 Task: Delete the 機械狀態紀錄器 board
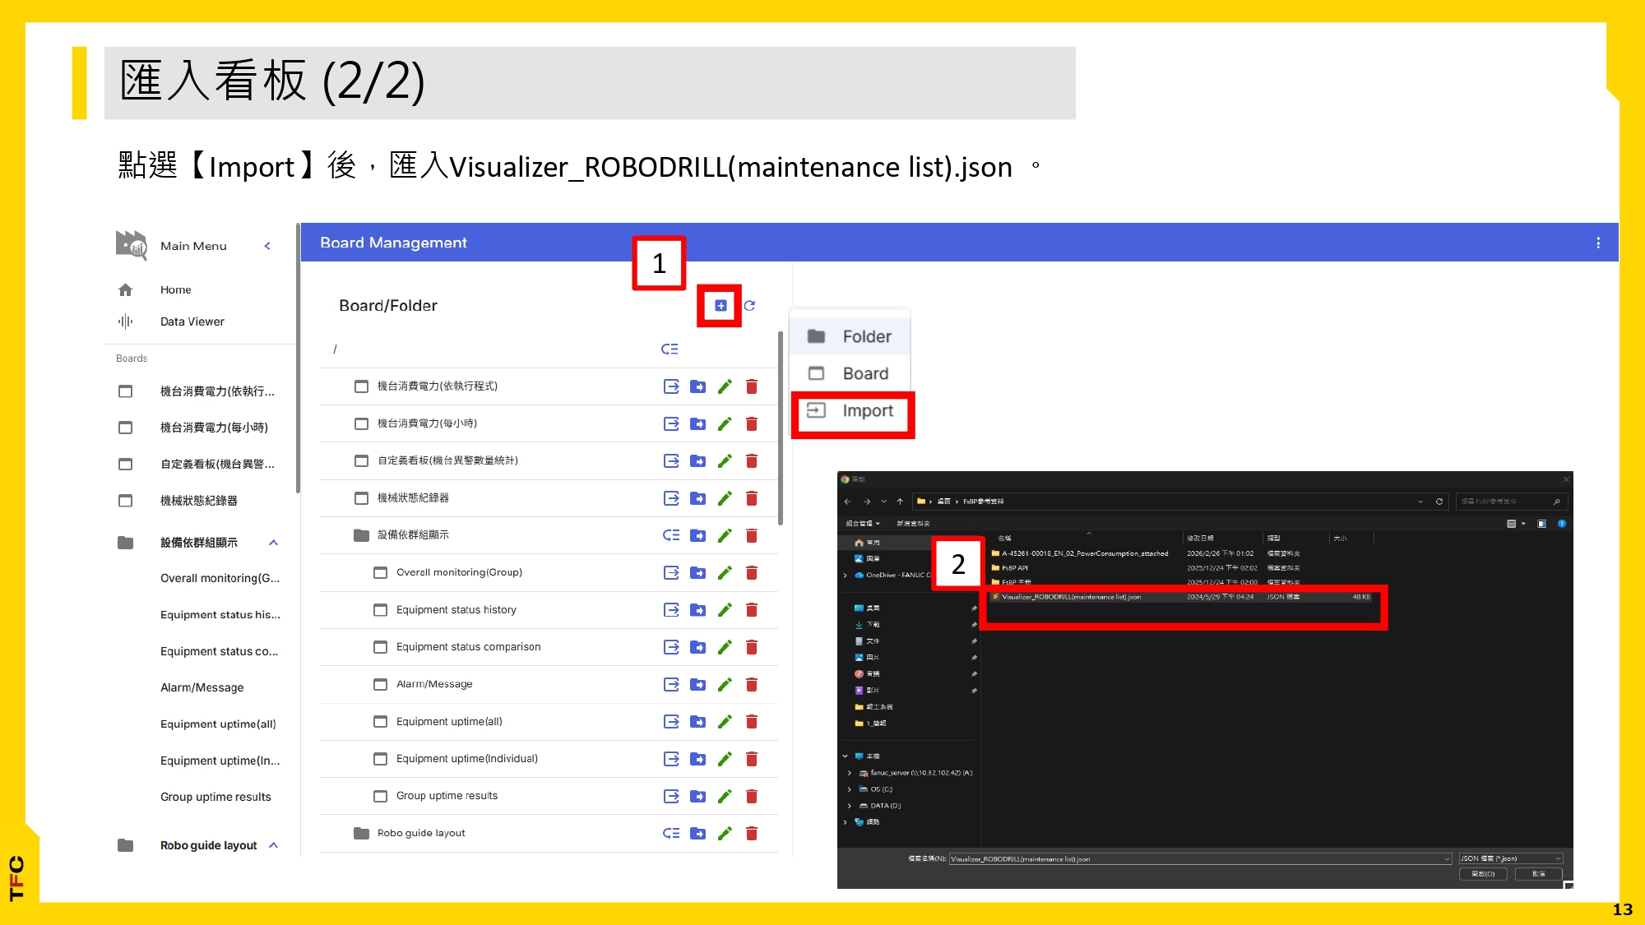click(752, 498)
